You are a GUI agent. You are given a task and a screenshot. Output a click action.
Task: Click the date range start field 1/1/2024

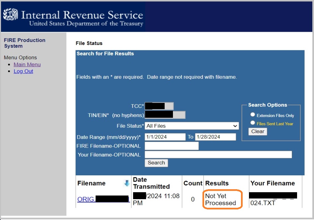[x=165, y=137]
